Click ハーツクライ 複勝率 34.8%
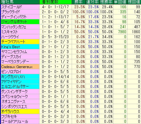Viewport: 141px width, 124px height. coord(107,37)
